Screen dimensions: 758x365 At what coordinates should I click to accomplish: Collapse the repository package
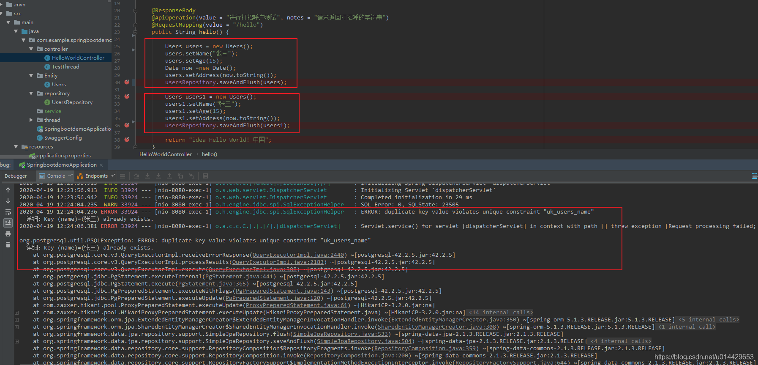[x=31, y=93]
